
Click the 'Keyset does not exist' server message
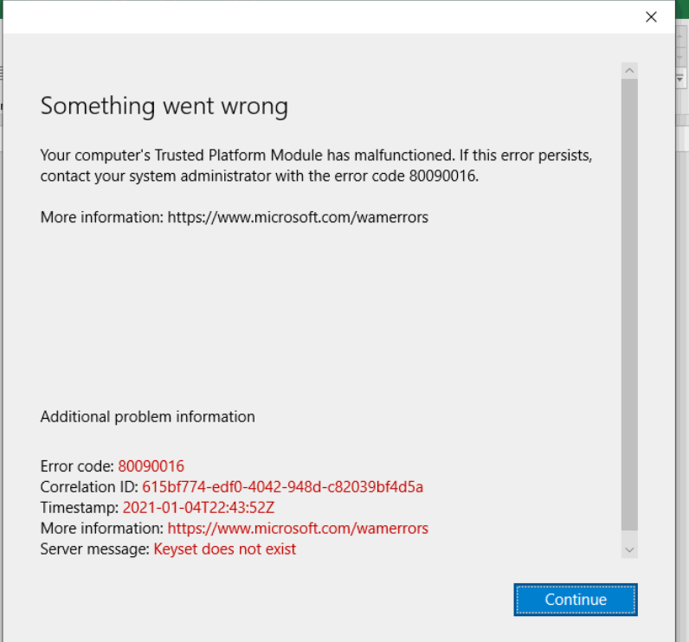(224, 549)
